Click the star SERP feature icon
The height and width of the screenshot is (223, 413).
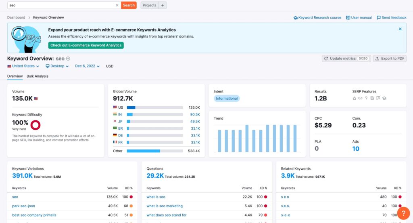click(x=354, y=99)
